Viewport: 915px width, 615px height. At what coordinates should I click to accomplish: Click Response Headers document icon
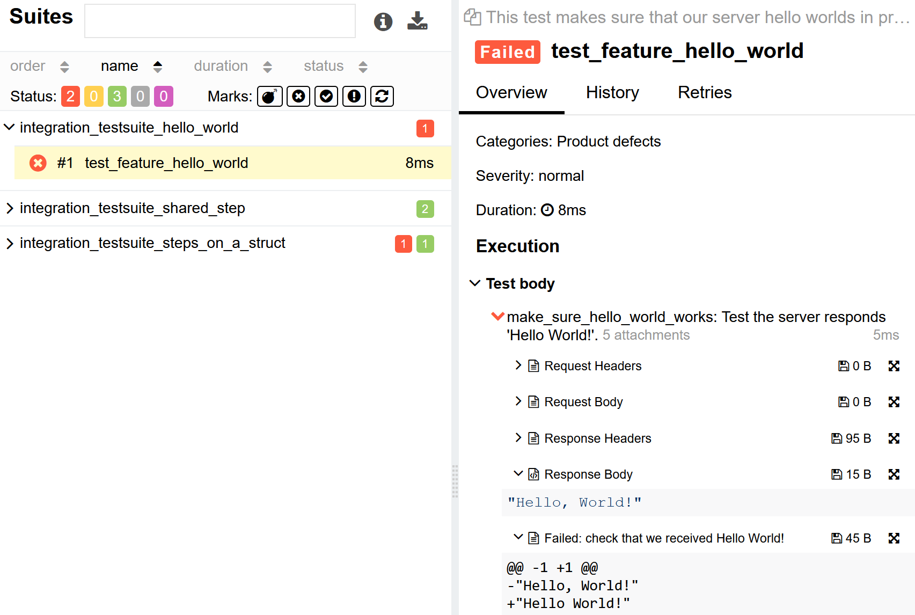tap(533, 438)
